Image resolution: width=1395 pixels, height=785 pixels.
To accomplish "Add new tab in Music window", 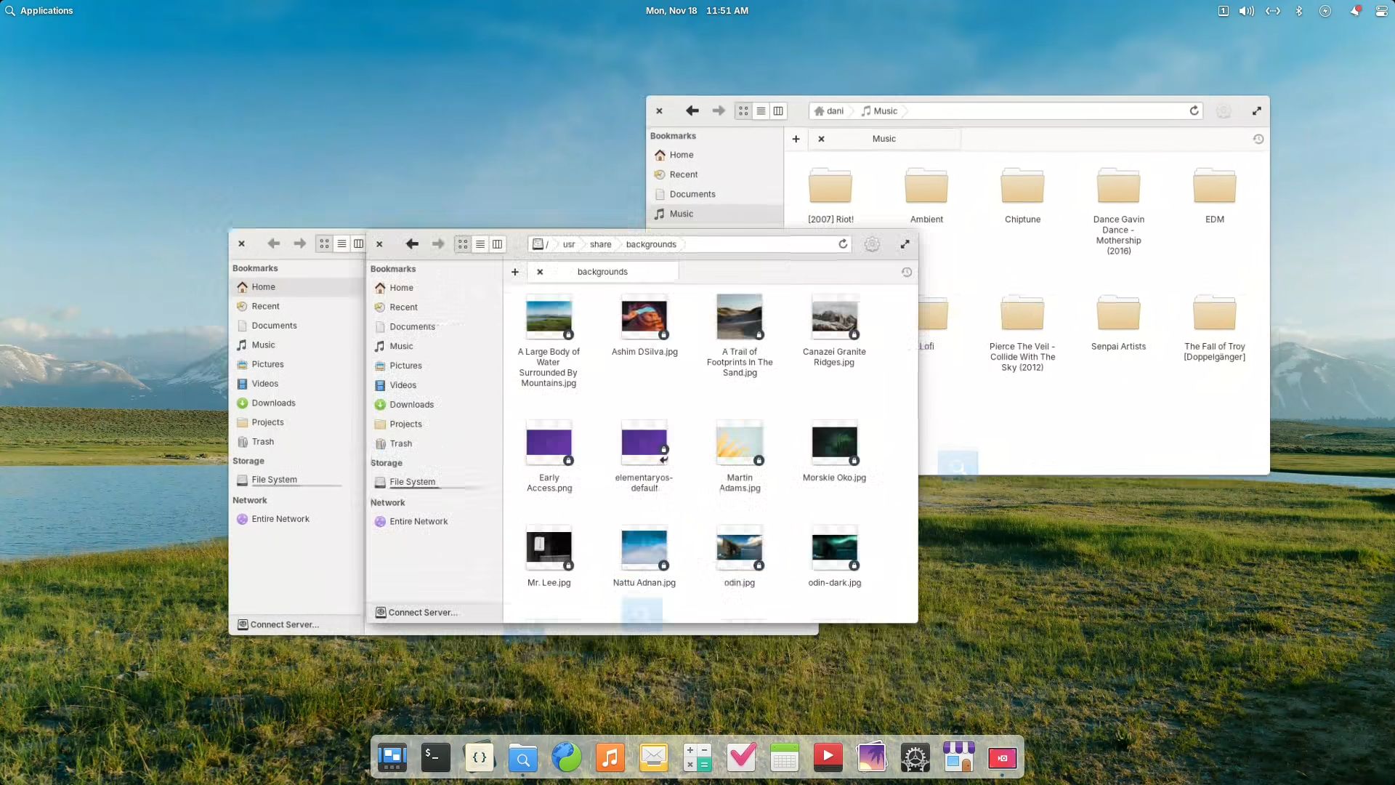I will [x=796, y=139].
